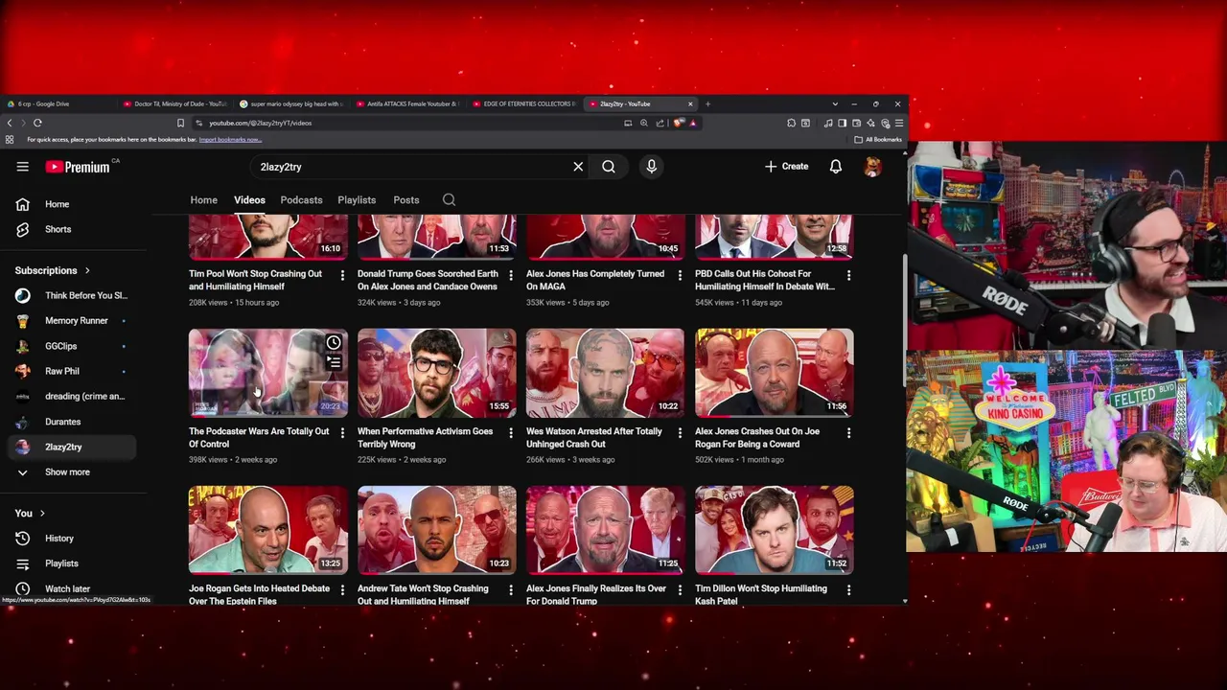This screenshot has width=1227, height=690.
Task: Open All Bookmarks folder
Action: [878, 140]
